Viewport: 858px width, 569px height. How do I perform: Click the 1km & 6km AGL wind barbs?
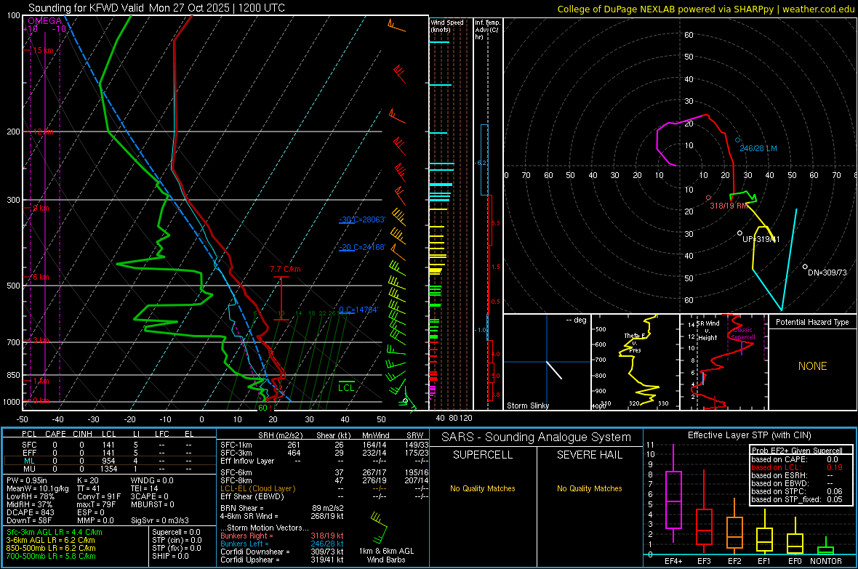click(x=380, y=526)
